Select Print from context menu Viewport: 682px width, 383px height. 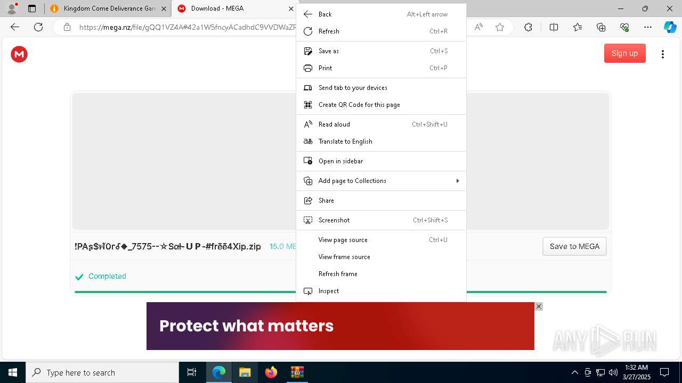pos(381,68)
